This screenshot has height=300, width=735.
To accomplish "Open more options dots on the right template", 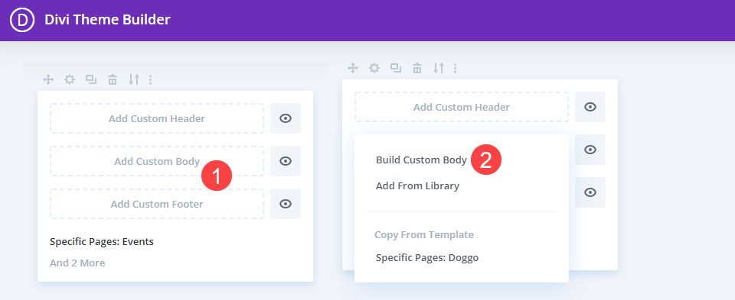I will (455, 68).
